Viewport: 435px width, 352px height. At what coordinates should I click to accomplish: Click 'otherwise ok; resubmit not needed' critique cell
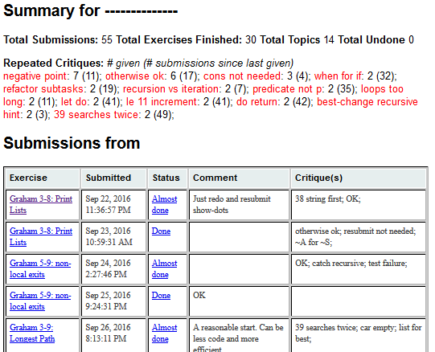[x=359, y=237]
